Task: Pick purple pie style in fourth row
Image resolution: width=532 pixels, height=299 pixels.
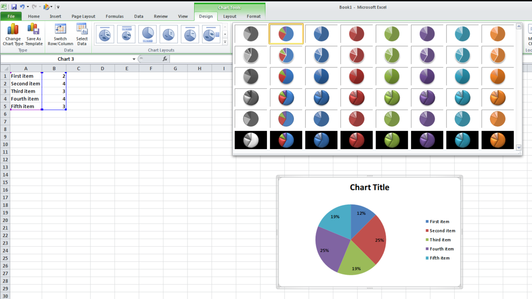Action: 427,98
